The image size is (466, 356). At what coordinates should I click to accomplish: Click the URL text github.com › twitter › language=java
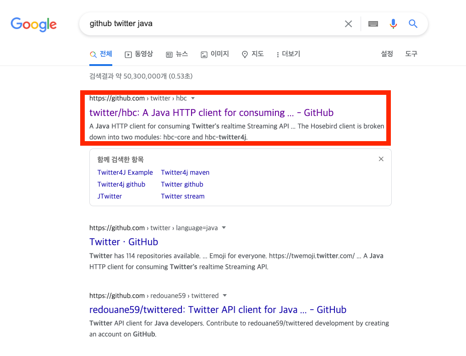[x=154, y=228]
